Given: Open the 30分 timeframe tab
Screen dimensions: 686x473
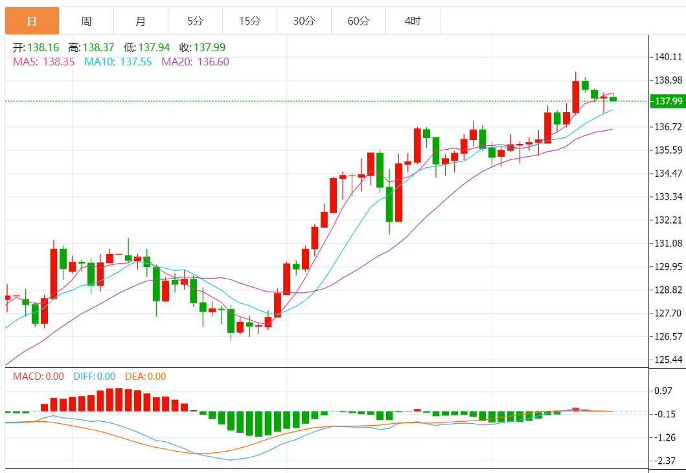Looking at the screenshot, I should 304,21.
